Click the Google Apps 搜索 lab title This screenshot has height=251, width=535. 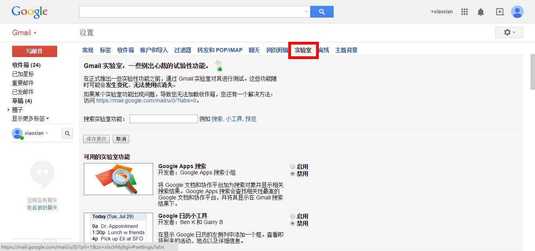click(x=182, y=166)
